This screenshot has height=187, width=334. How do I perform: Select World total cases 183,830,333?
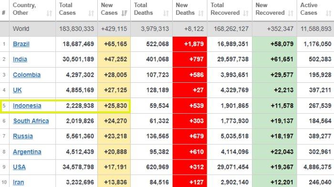[76, 29]
